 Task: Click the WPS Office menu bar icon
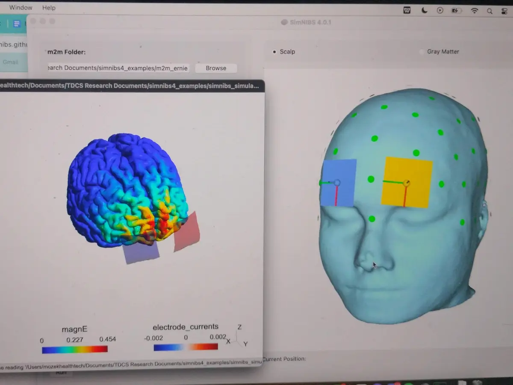[x=407, y=10]
